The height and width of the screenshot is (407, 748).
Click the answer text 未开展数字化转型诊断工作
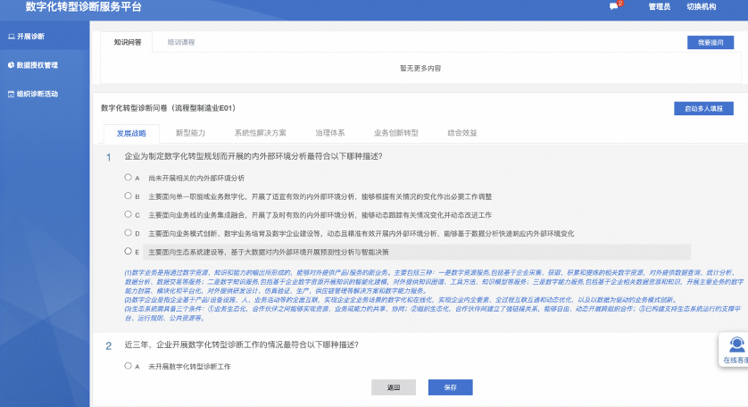click(x=189, y=367)
